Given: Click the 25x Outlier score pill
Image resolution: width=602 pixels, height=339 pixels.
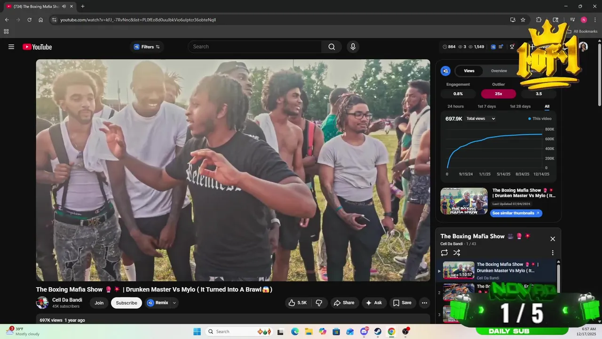Looking at the screenshot, I should click(x=499, y=94).
